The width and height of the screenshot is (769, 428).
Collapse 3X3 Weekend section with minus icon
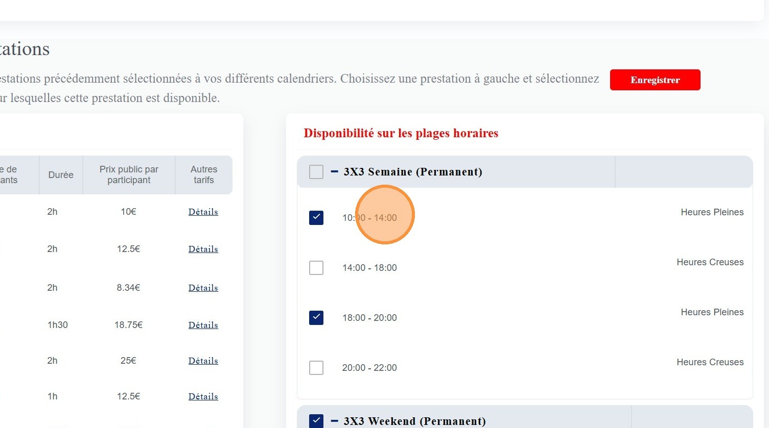(x=335, y=421)
